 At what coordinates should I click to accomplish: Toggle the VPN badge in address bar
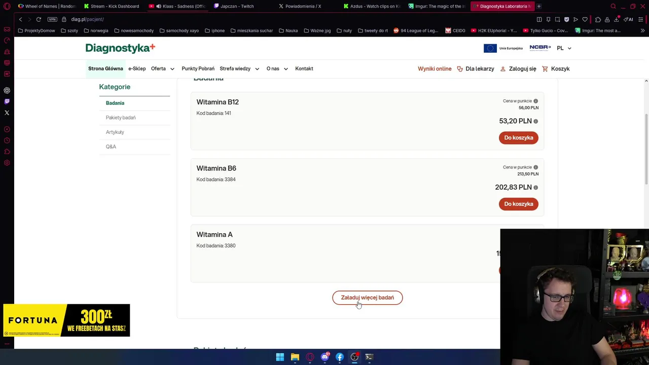click(x=52, y=19)
